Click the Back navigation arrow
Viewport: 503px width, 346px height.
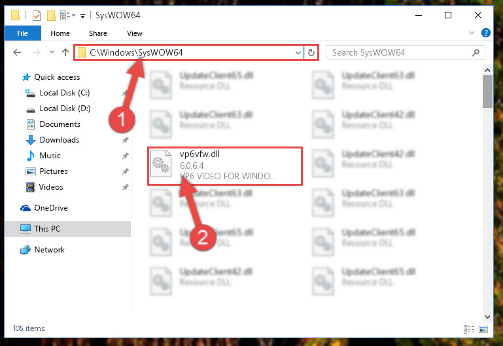[x=17, y=52]
